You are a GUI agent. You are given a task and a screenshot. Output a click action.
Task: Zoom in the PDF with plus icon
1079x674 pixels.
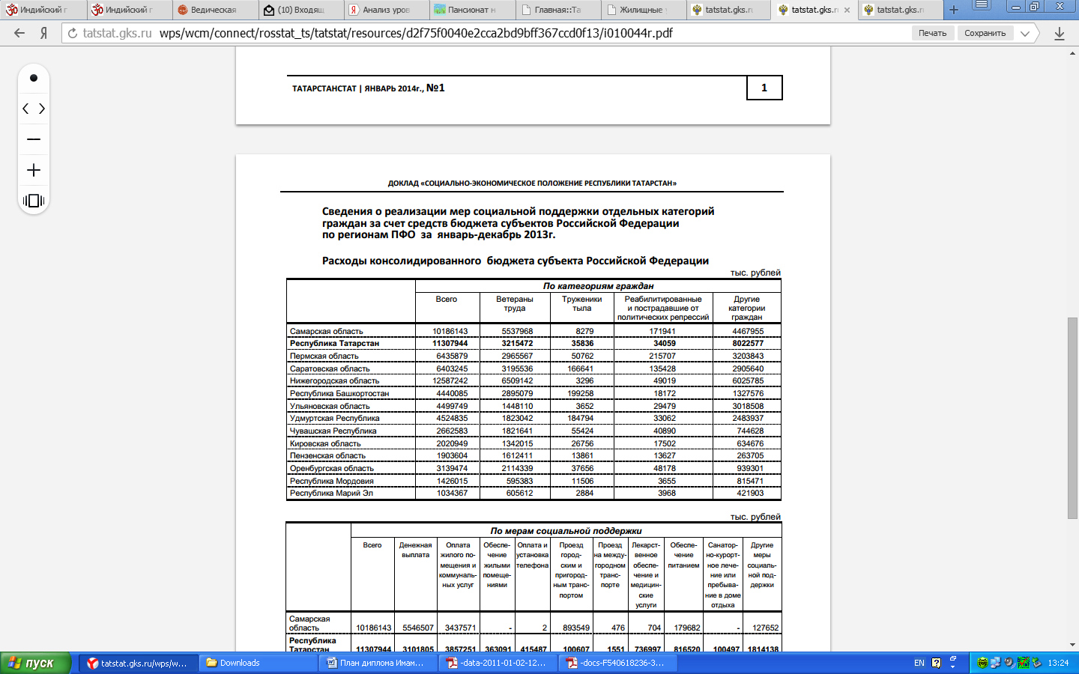(x=34, y=170)
